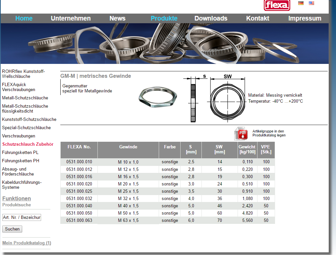Screen dimensions: 336x255
Task: Click the locknut product photo
Action: (x=158, y=97)
